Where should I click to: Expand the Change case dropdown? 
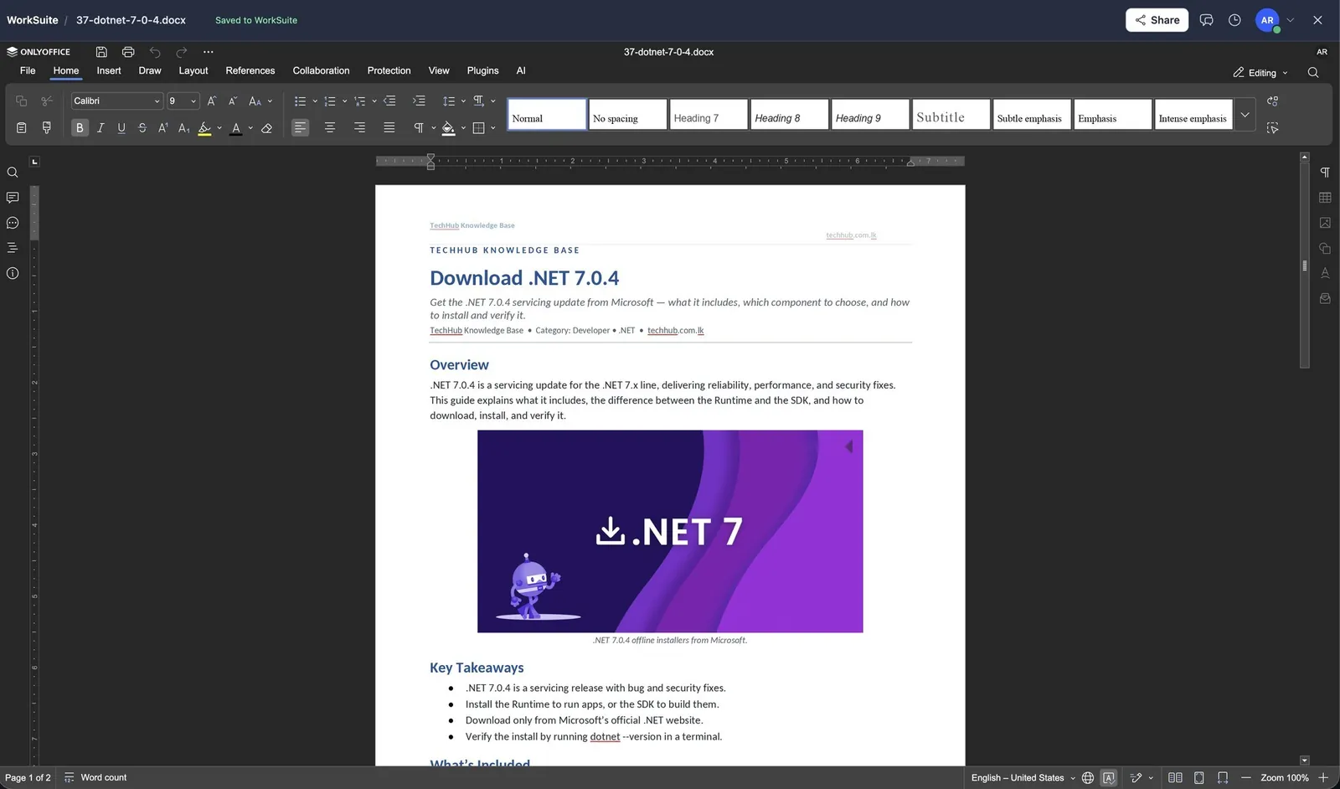[x=270, y=101]
